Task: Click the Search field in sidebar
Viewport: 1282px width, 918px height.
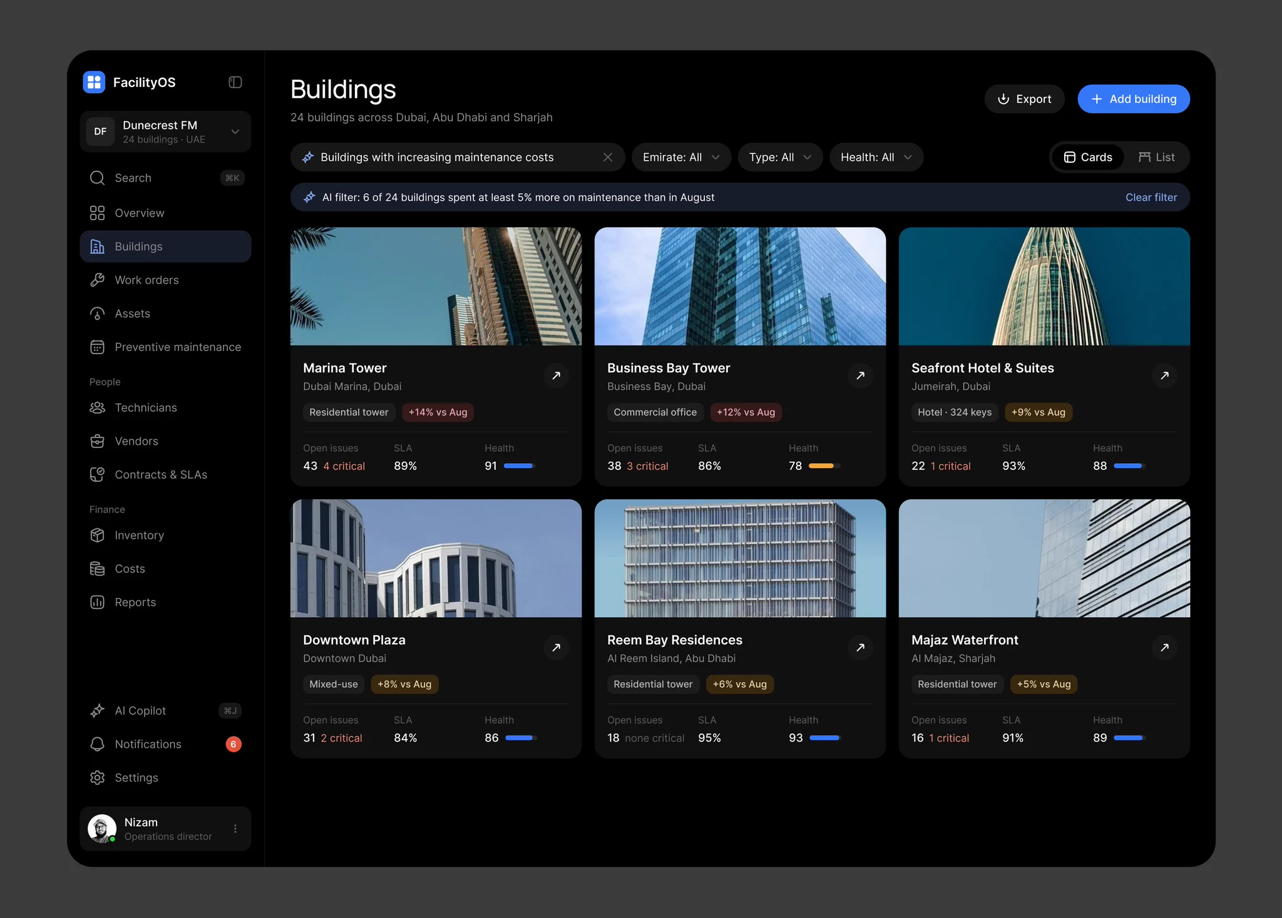Action: pos(165,178)
